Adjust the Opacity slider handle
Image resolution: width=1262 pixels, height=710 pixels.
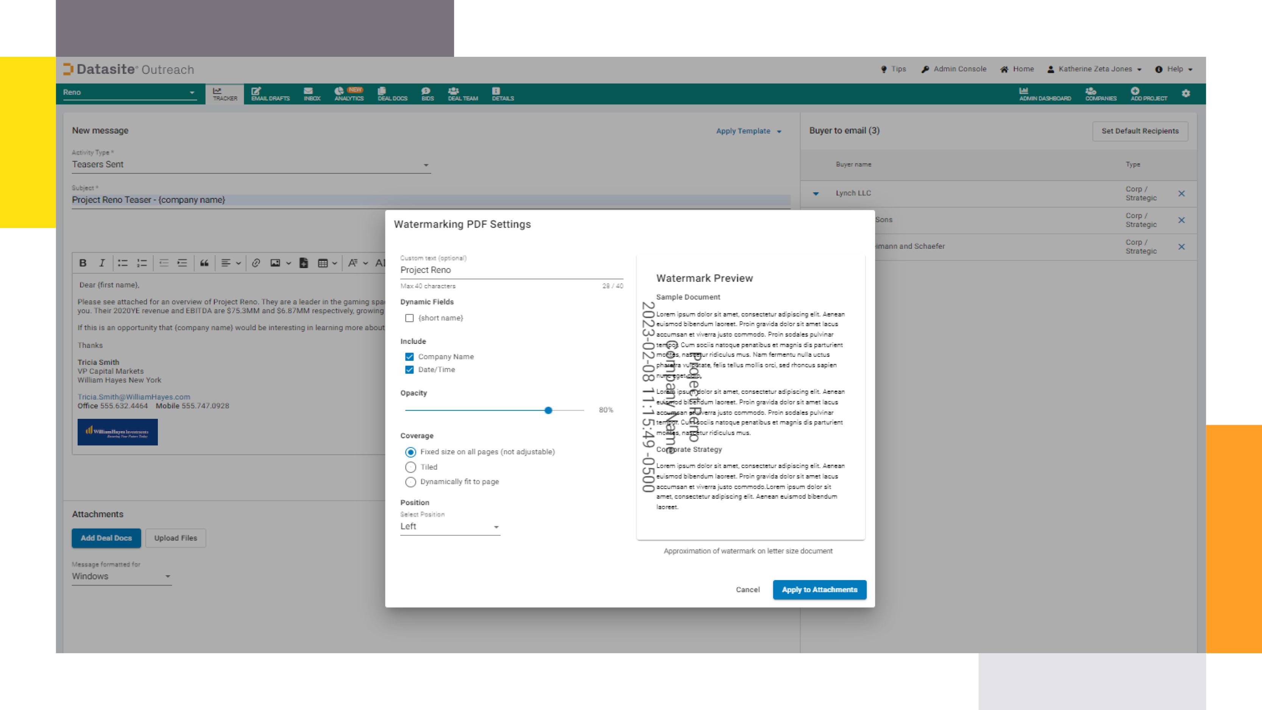click(548, 410)
